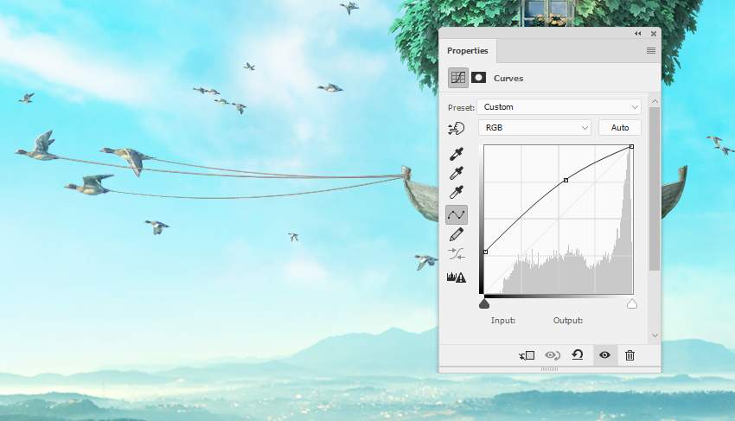Open the Preset dropdown showing Custom
This screenshot has height=421, width=735.
pyautogui.click(x=559, y=107)
